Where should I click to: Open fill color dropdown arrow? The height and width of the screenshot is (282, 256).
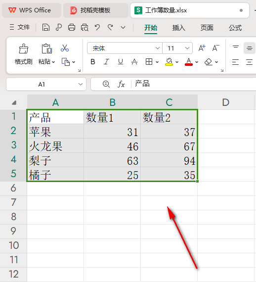pyautogui.click(x=177, y=62)
